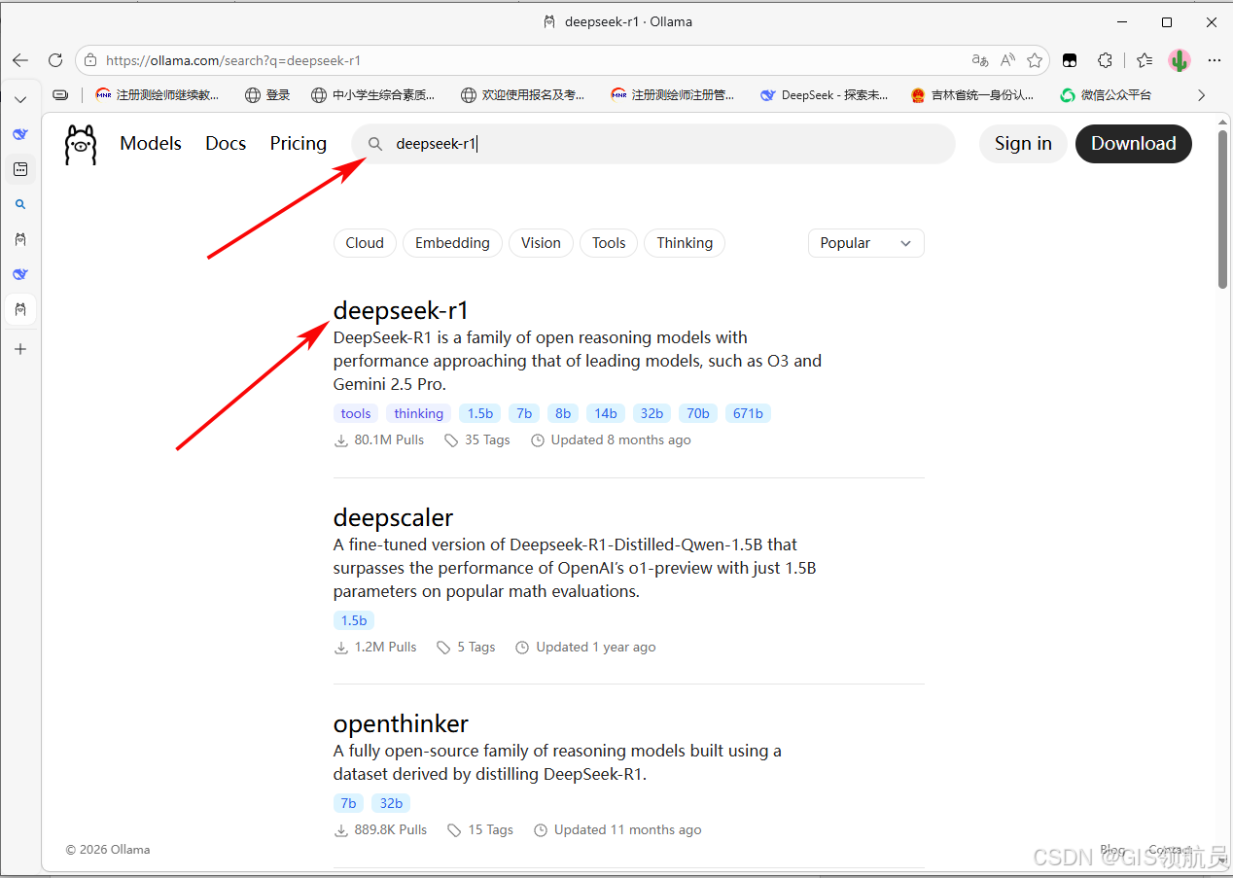Click the 14b tag under deepseek-r1
The image size is (1233, 878).
coord(606,413)
